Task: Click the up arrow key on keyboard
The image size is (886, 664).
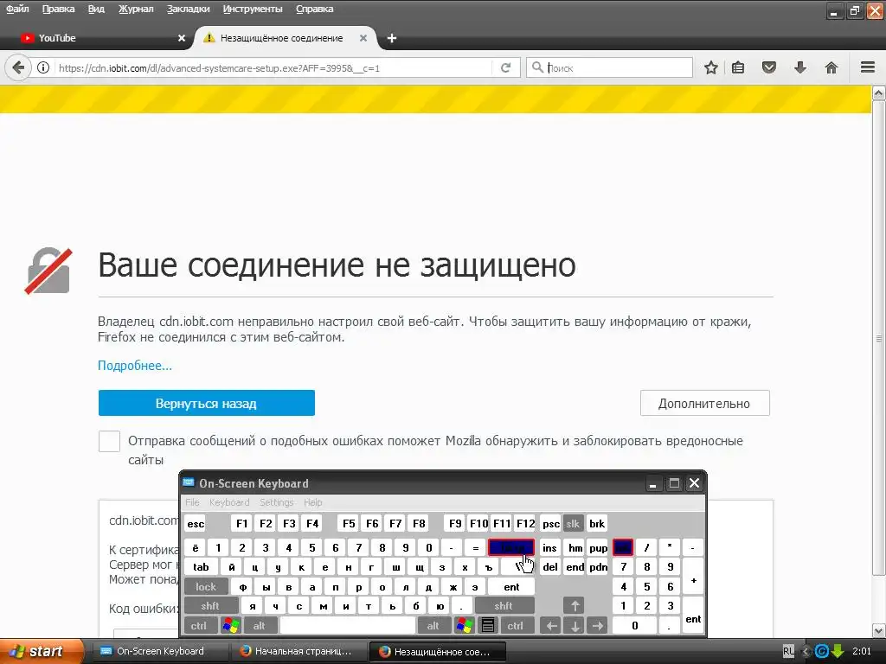Action: click(x=575, y=606)
